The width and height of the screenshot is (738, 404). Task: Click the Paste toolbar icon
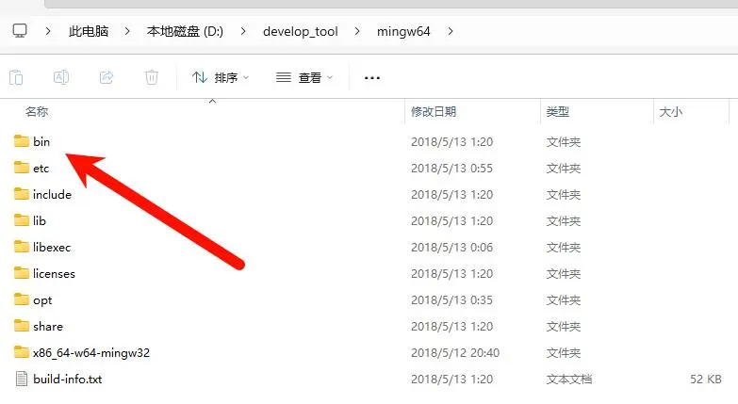(16, 77)
